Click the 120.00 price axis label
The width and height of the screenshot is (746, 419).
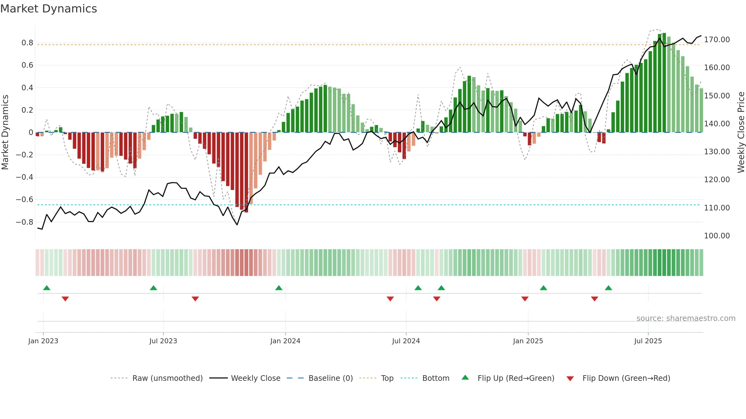click(717, 180)
